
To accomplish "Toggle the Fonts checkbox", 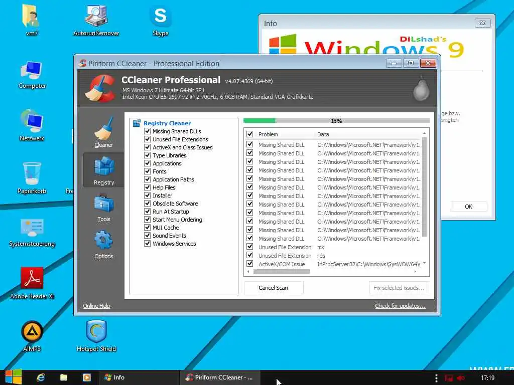I will [x=148, y=171].
